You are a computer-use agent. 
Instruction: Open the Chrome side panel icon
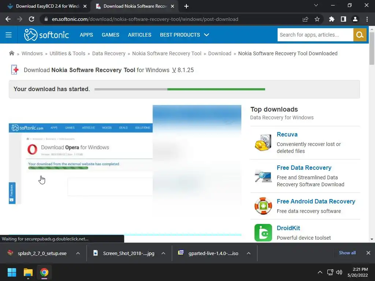tap(344, 19)
